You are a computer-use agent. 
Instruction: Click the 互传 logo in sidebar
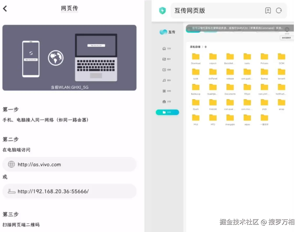coord(167,32)
